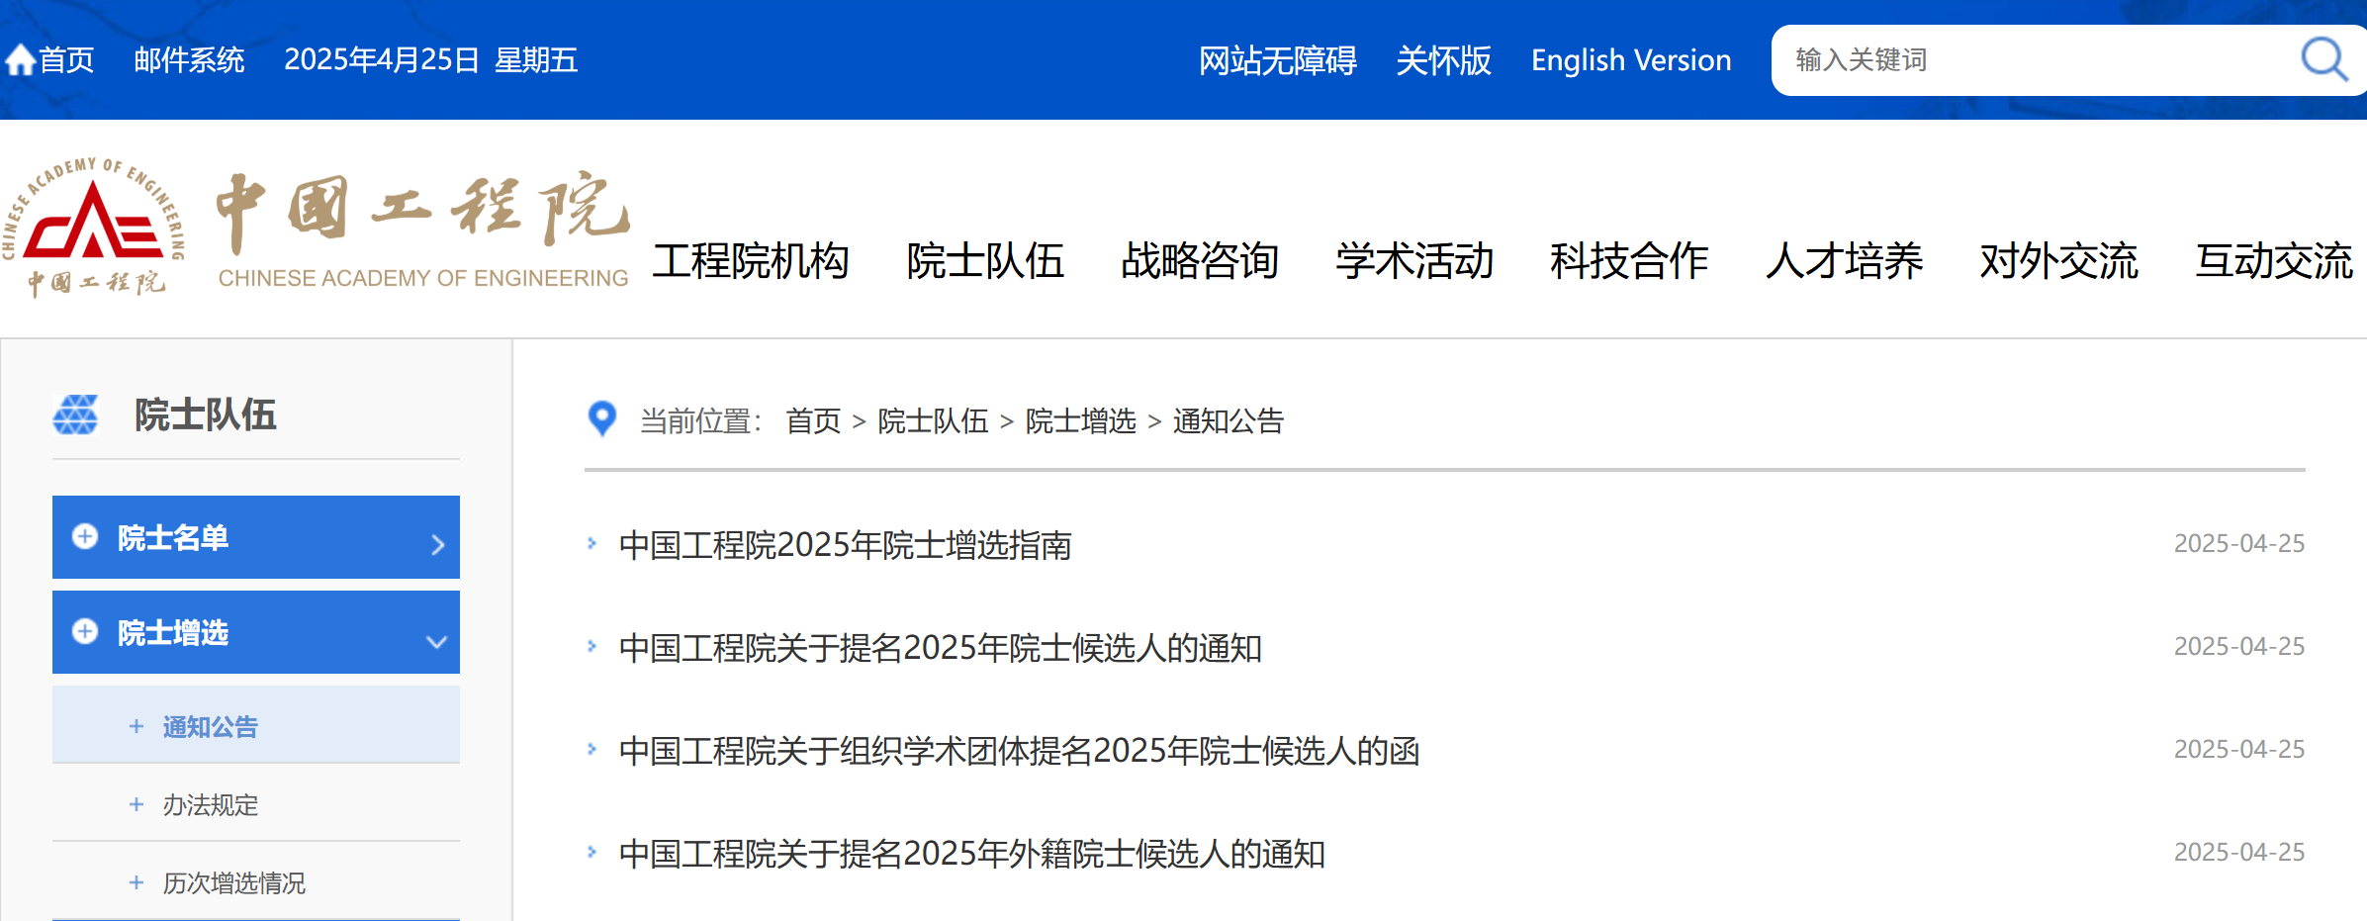Switch to English Version
This screenshot has width=2367, height=921.
pos(1630,60)
